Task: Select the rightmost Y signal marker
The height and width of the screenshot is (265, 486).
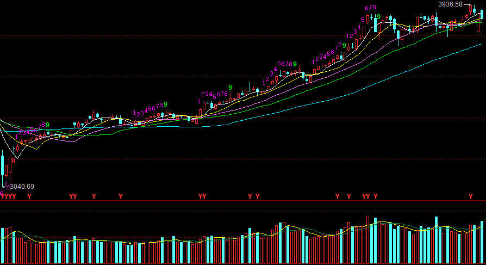Action: [471, 196]
